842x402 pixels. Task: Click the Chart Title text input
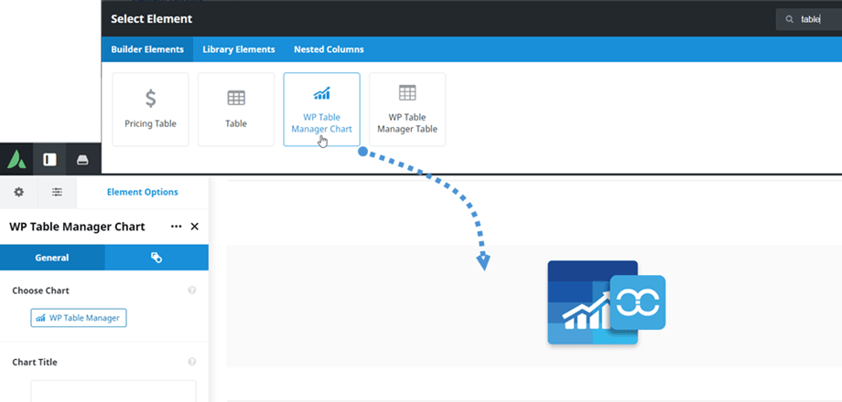pyautogui.click(x=113, y=390)
